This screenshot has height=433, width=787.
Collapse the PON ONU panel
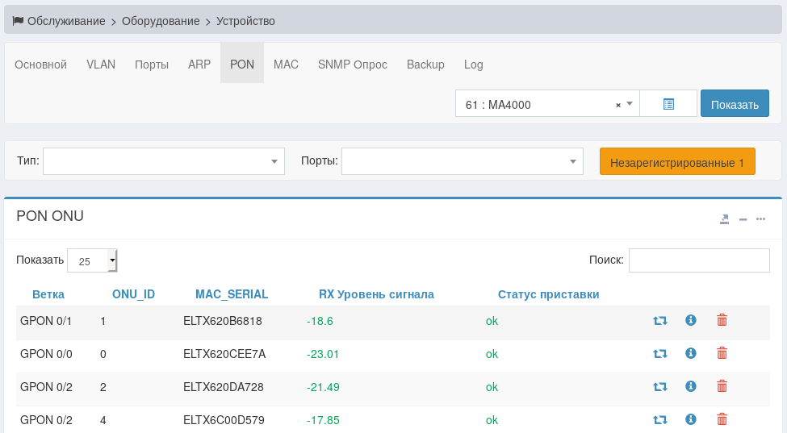pyautogui.click(x=743, y=219)
